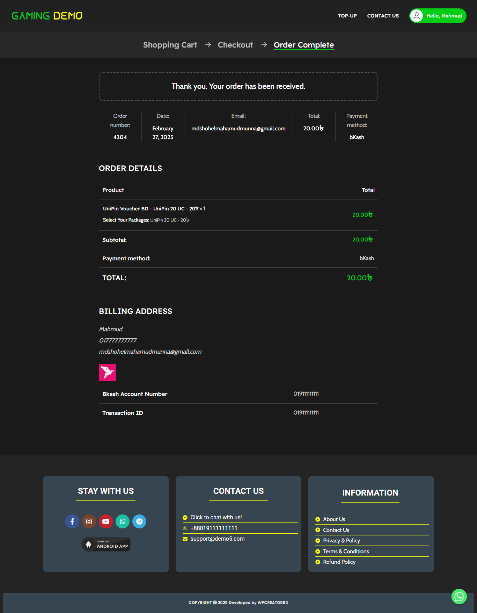Open the Terms & Conditions link
This screenshot has width=477, height=613.
tap(346, 551)
